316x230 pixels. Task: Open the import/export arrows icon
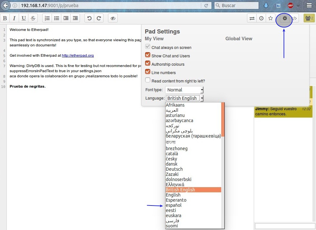point(252,18)
